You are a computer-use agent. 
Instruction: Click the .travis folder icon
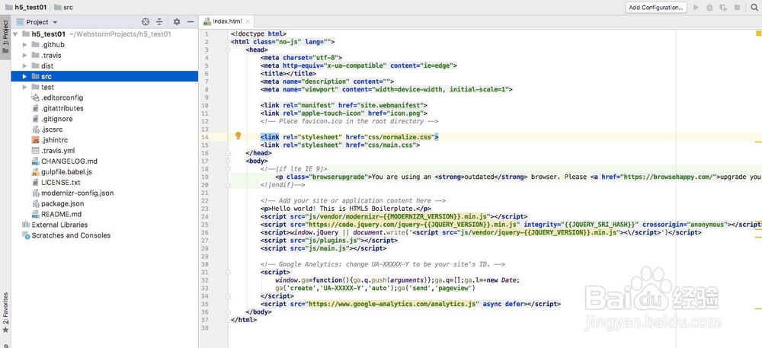pos(35,56)
